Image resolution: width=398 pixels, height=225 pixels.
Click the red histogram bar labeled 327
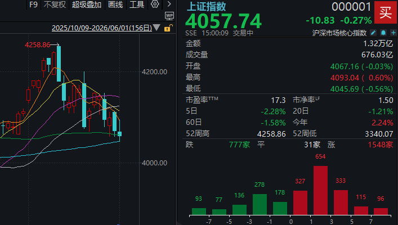(x=300, y=203)
